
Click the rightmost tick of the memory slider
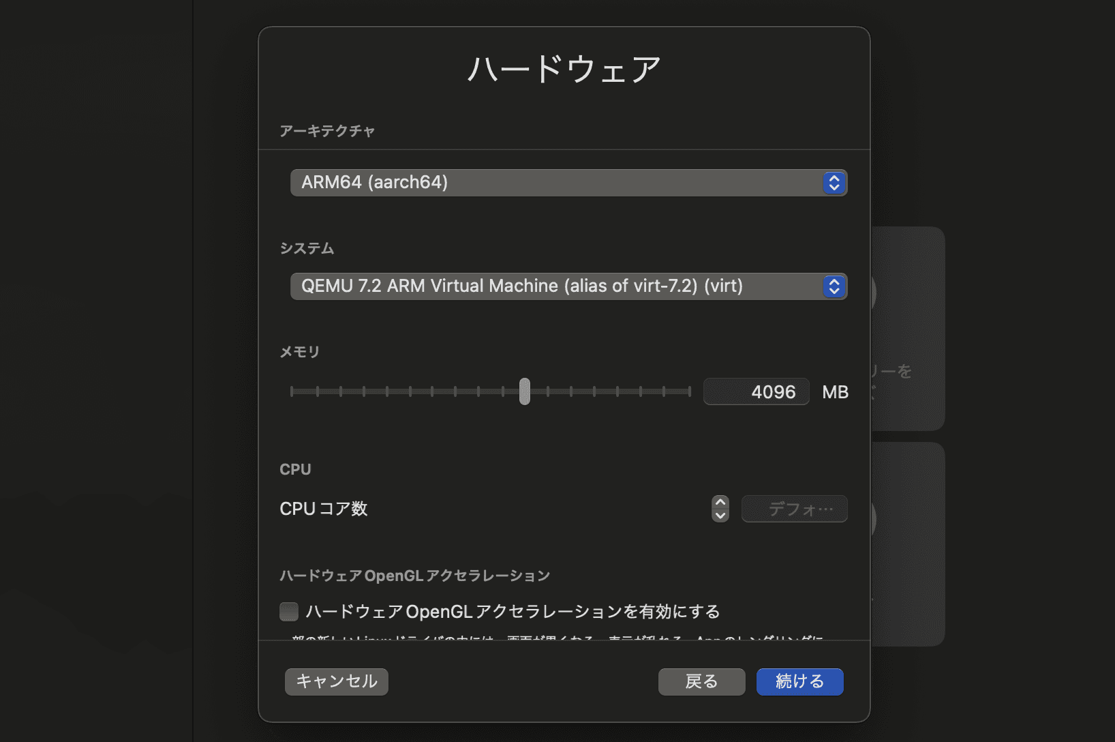tap(689, 391)
